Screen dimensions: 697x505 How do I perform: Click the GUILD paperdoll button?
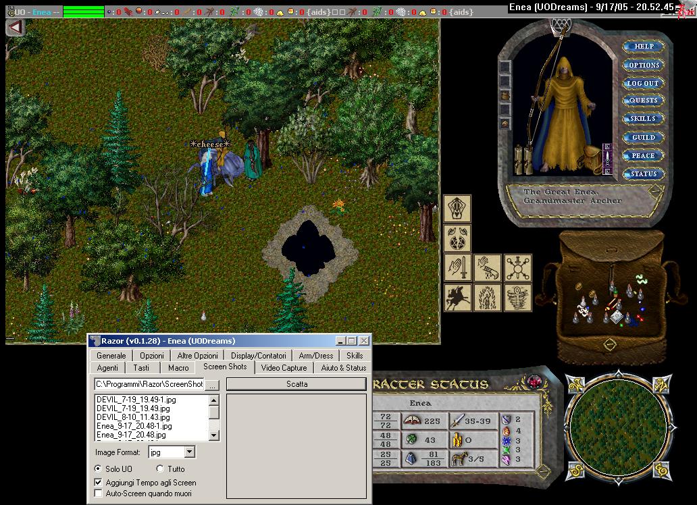(x=644, y=137)
